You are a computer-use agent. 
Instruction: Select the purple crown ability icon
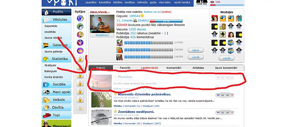pyautogui.click(x=80, y=51)
